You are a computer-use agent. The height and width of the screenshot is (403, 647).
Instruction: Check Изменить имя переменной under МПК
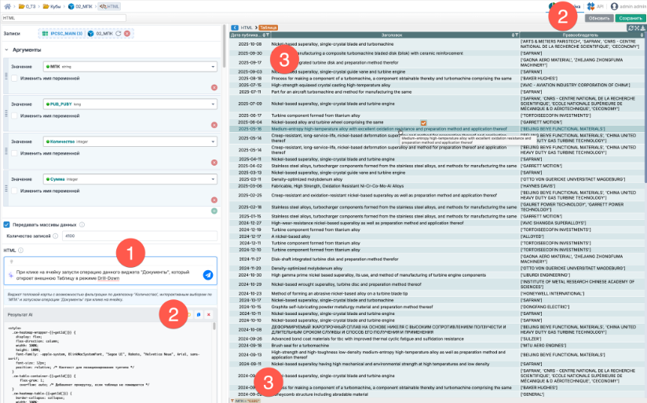[15, 79]
